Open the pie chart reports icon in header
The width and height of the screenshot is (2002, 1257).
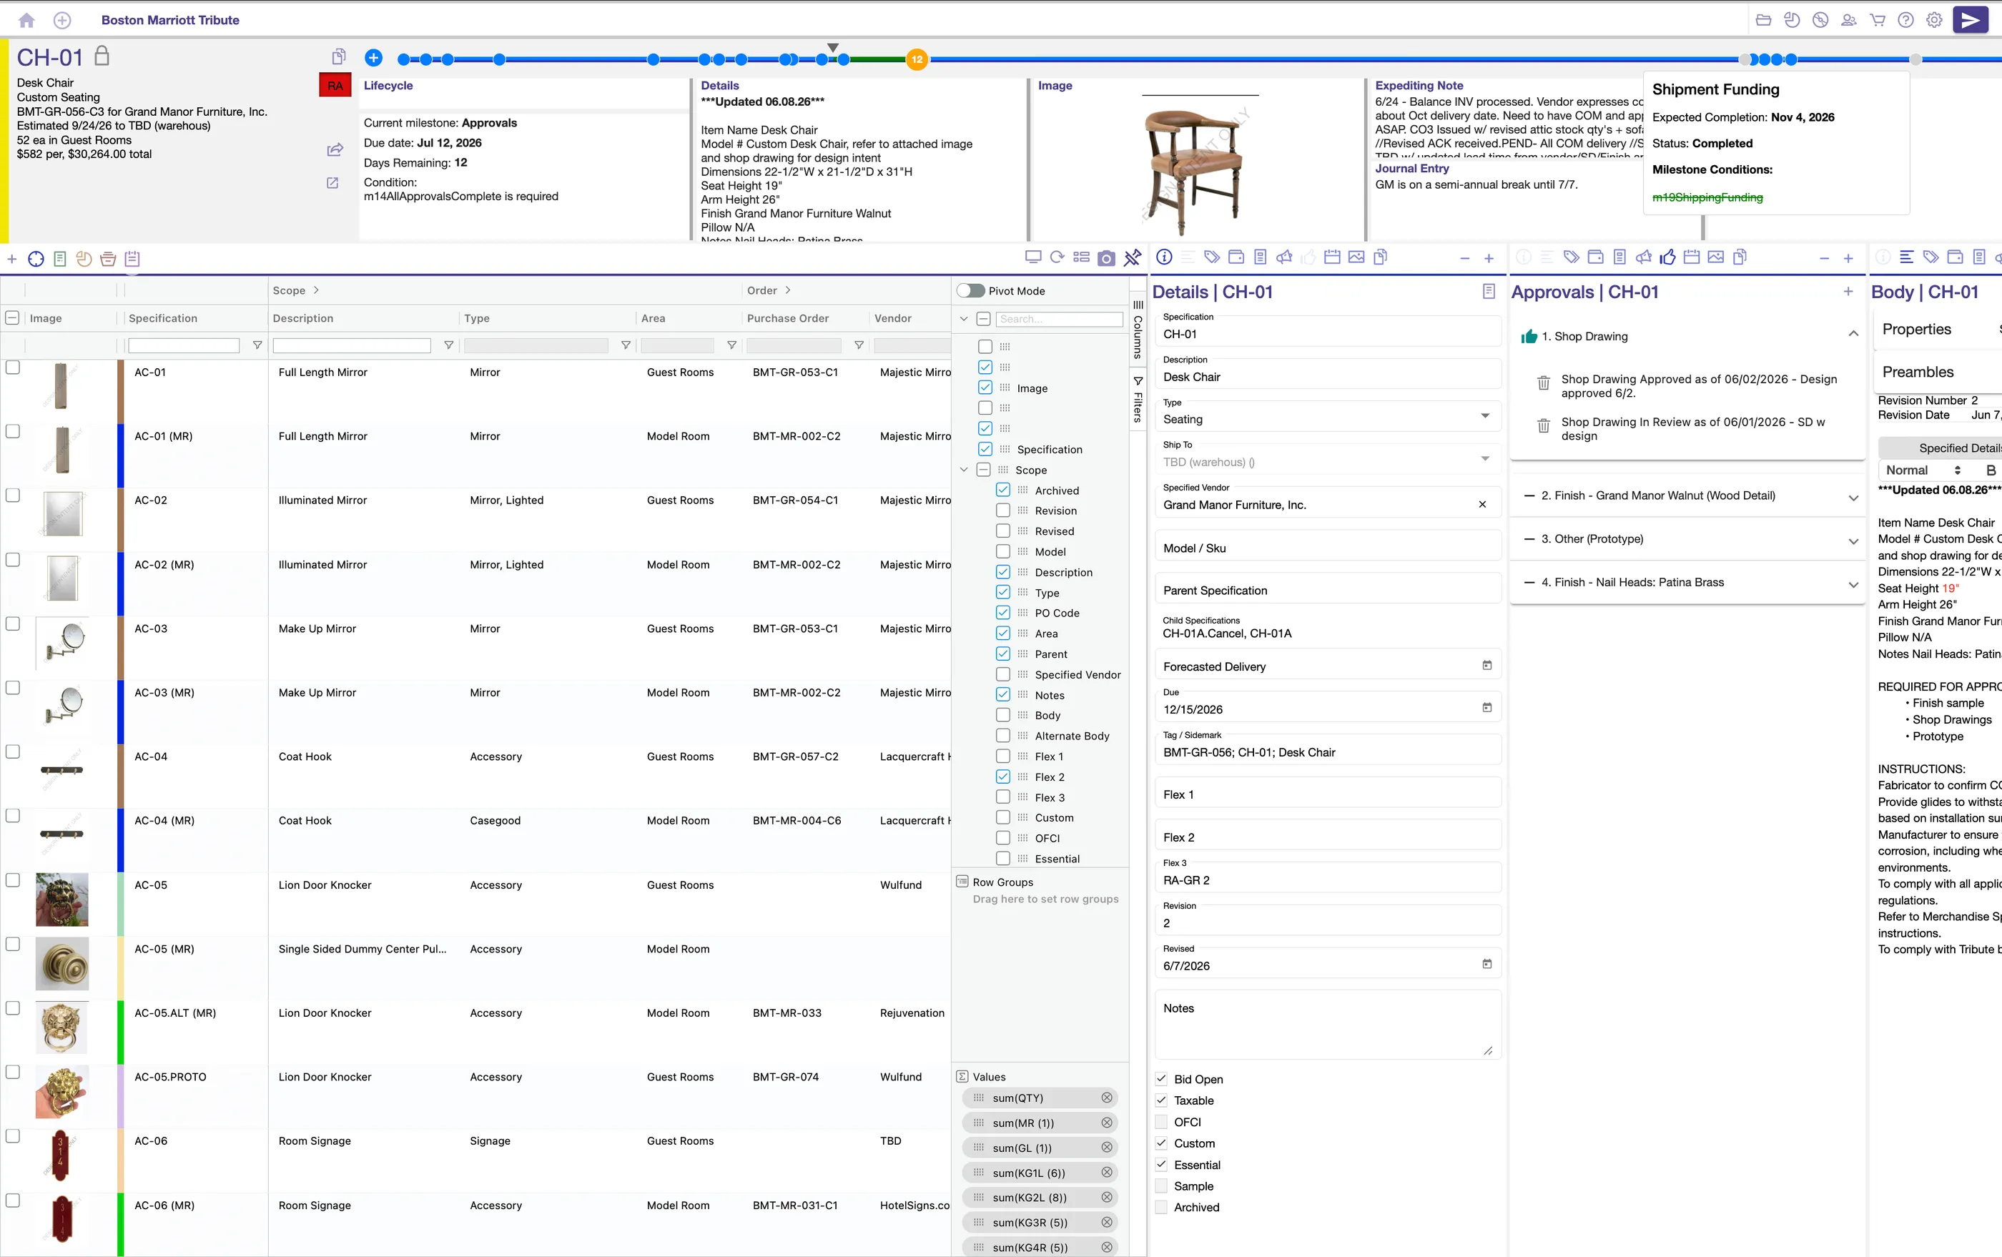coord(1792,20)
